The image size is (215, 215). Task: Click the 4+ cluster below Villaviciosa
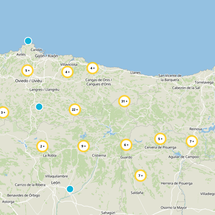[67, 72]
